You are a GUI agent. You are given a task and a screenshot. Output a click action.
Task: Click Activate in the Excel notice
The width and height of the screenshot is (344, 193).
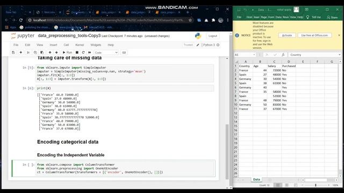click(x=287, y=35)
